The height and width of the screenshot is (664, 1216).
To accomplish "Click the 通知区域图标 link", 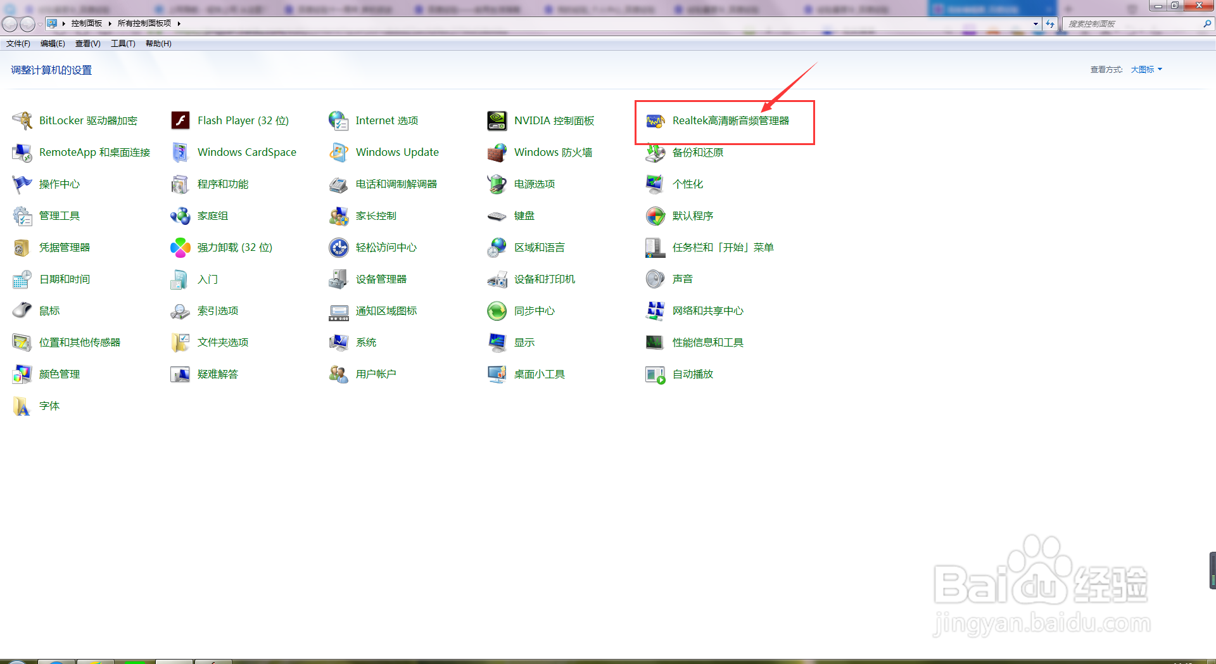I will coord(386,310).
